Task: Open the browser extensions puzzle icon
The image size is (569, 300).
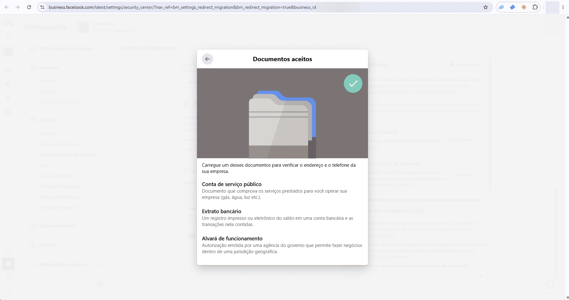Action: (x=535, y=7)
